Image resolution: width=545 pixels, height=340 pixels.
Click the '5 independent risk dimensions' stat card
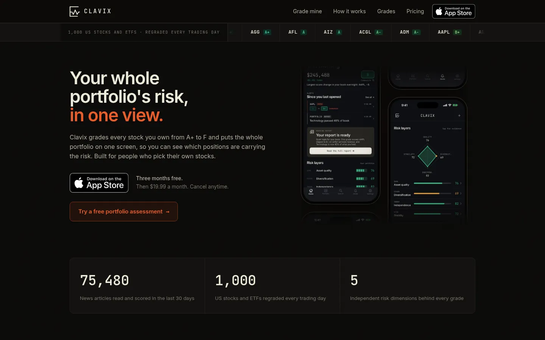tap(407, 286)
